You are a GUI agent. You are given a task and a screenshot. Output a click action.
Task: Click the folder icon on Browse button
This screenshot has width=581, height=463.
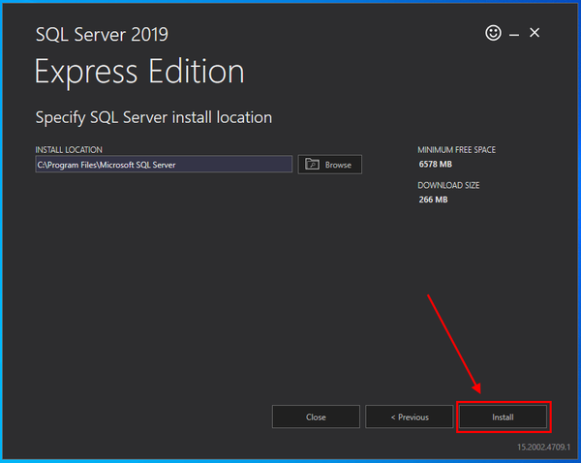pyautogui.click(x=312, y=165)
